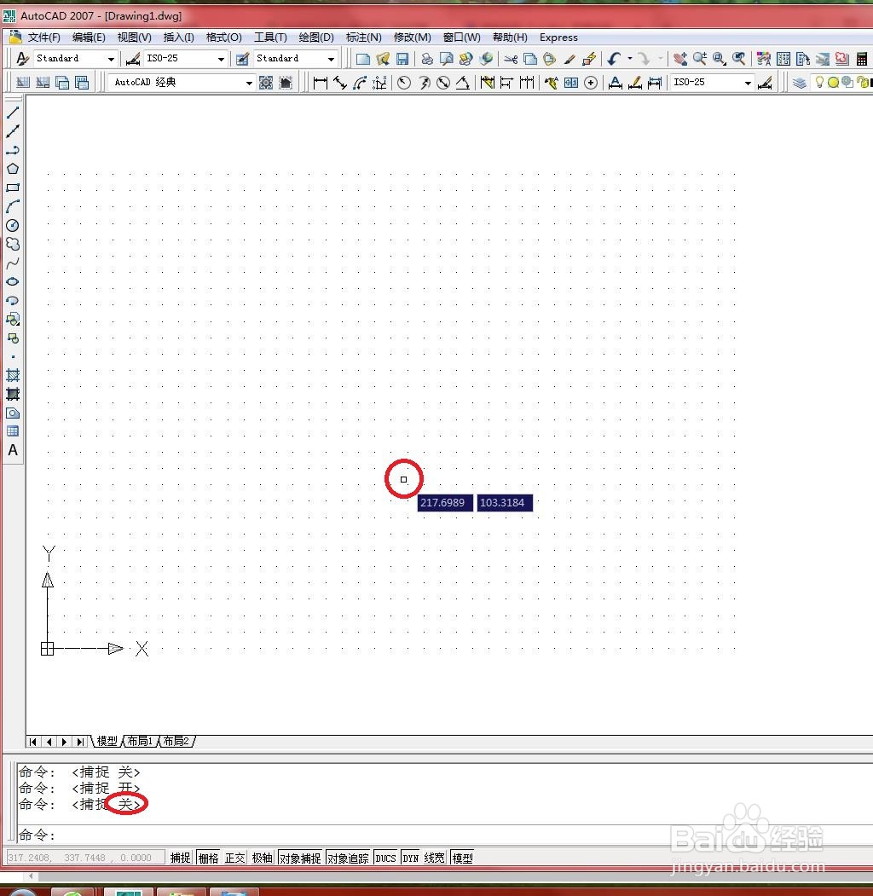Click the Plot printer icon
This screenshot has width=873, height=896.
point(427,58)
